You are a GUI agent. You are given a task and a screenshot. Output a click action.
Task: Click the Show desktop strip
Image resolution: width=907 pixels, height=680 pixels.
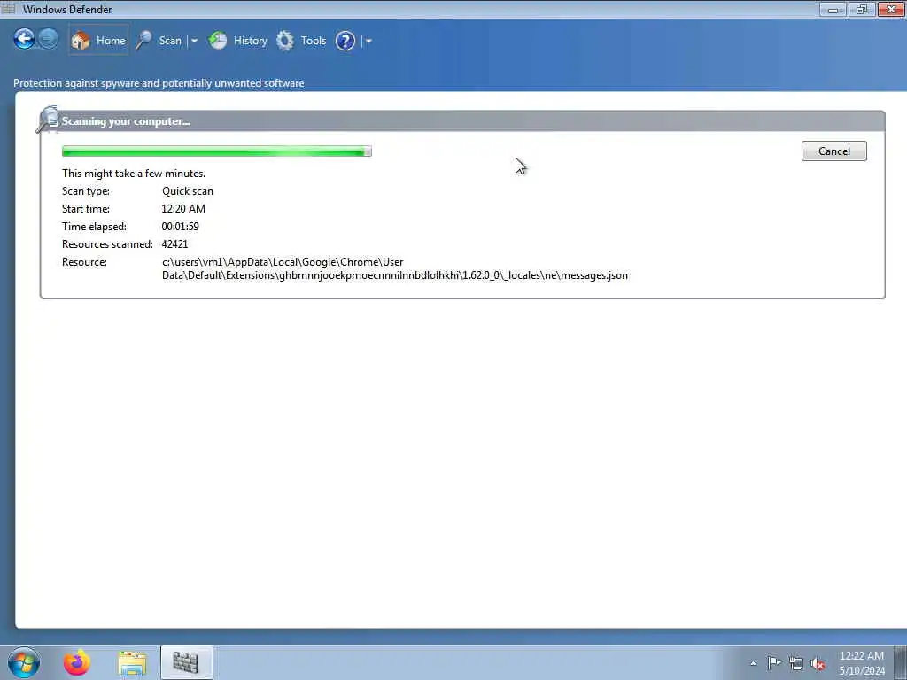(x=900, y=662)
